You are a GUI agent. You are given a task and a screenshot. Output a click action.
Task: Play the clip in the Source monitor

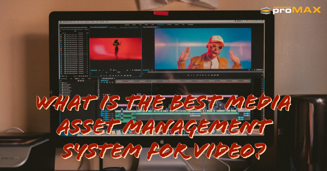click(116, 76)
